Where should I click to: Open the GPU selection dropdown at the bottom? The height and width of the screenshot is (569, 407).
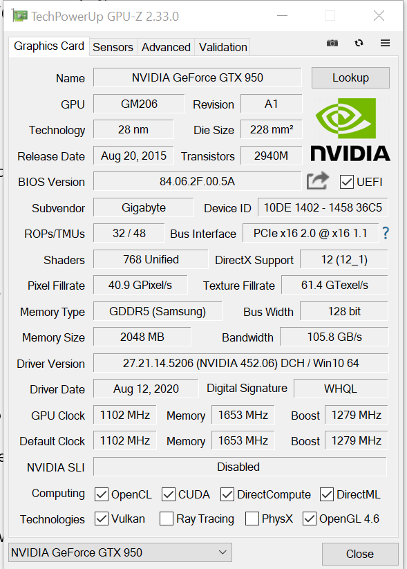(120, 552)
